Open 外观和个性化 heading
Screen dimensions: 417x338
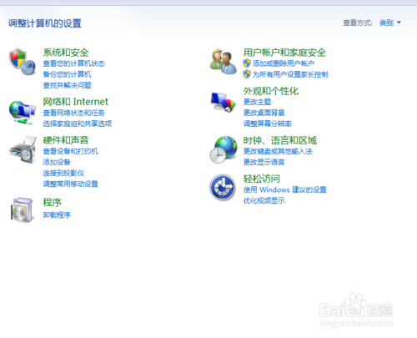[x=271, y=91]
